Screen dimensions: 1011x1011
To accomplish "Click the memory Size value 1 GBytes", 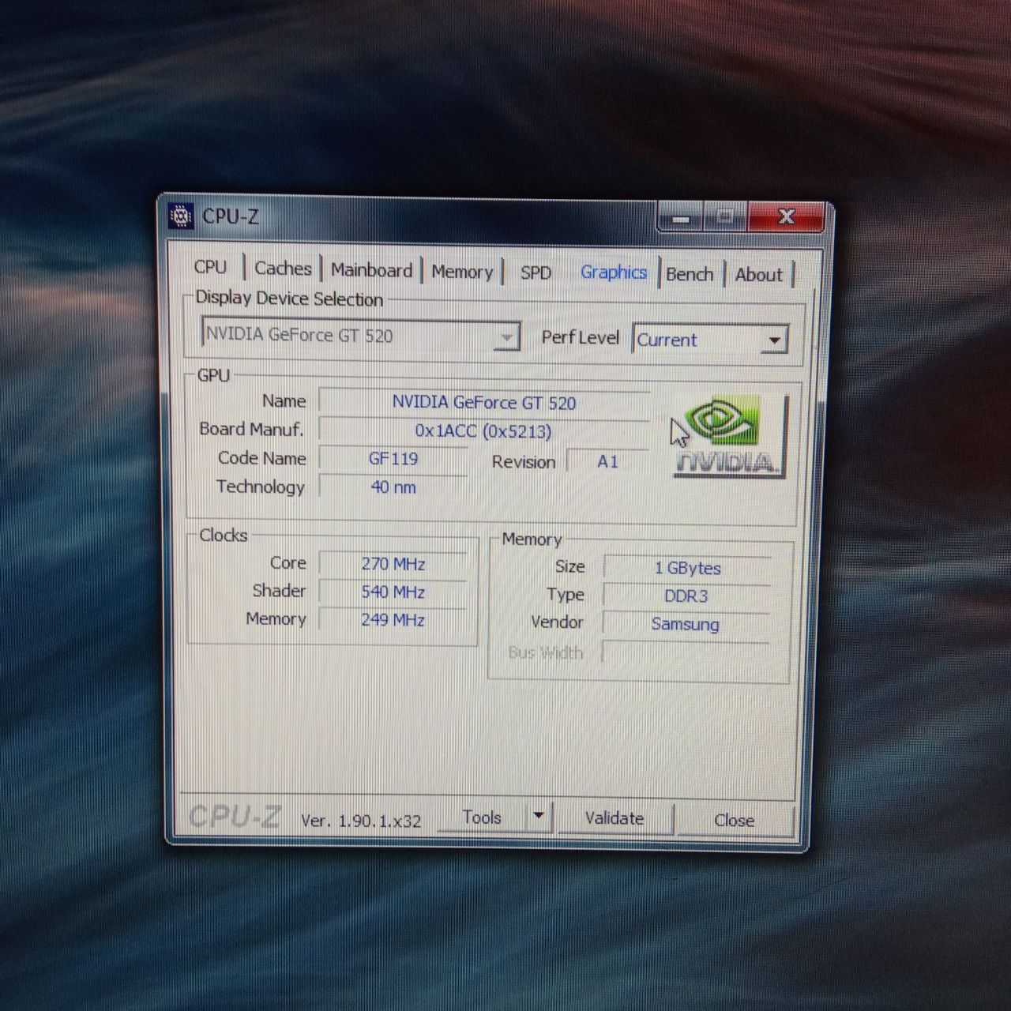I will (687, 568).
